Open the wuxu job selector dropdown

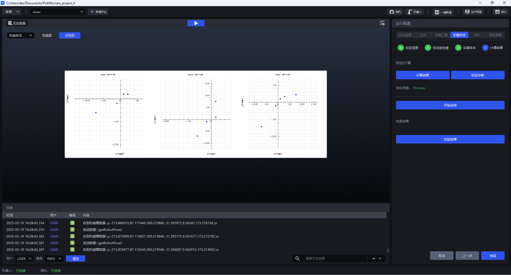(58, 12)
